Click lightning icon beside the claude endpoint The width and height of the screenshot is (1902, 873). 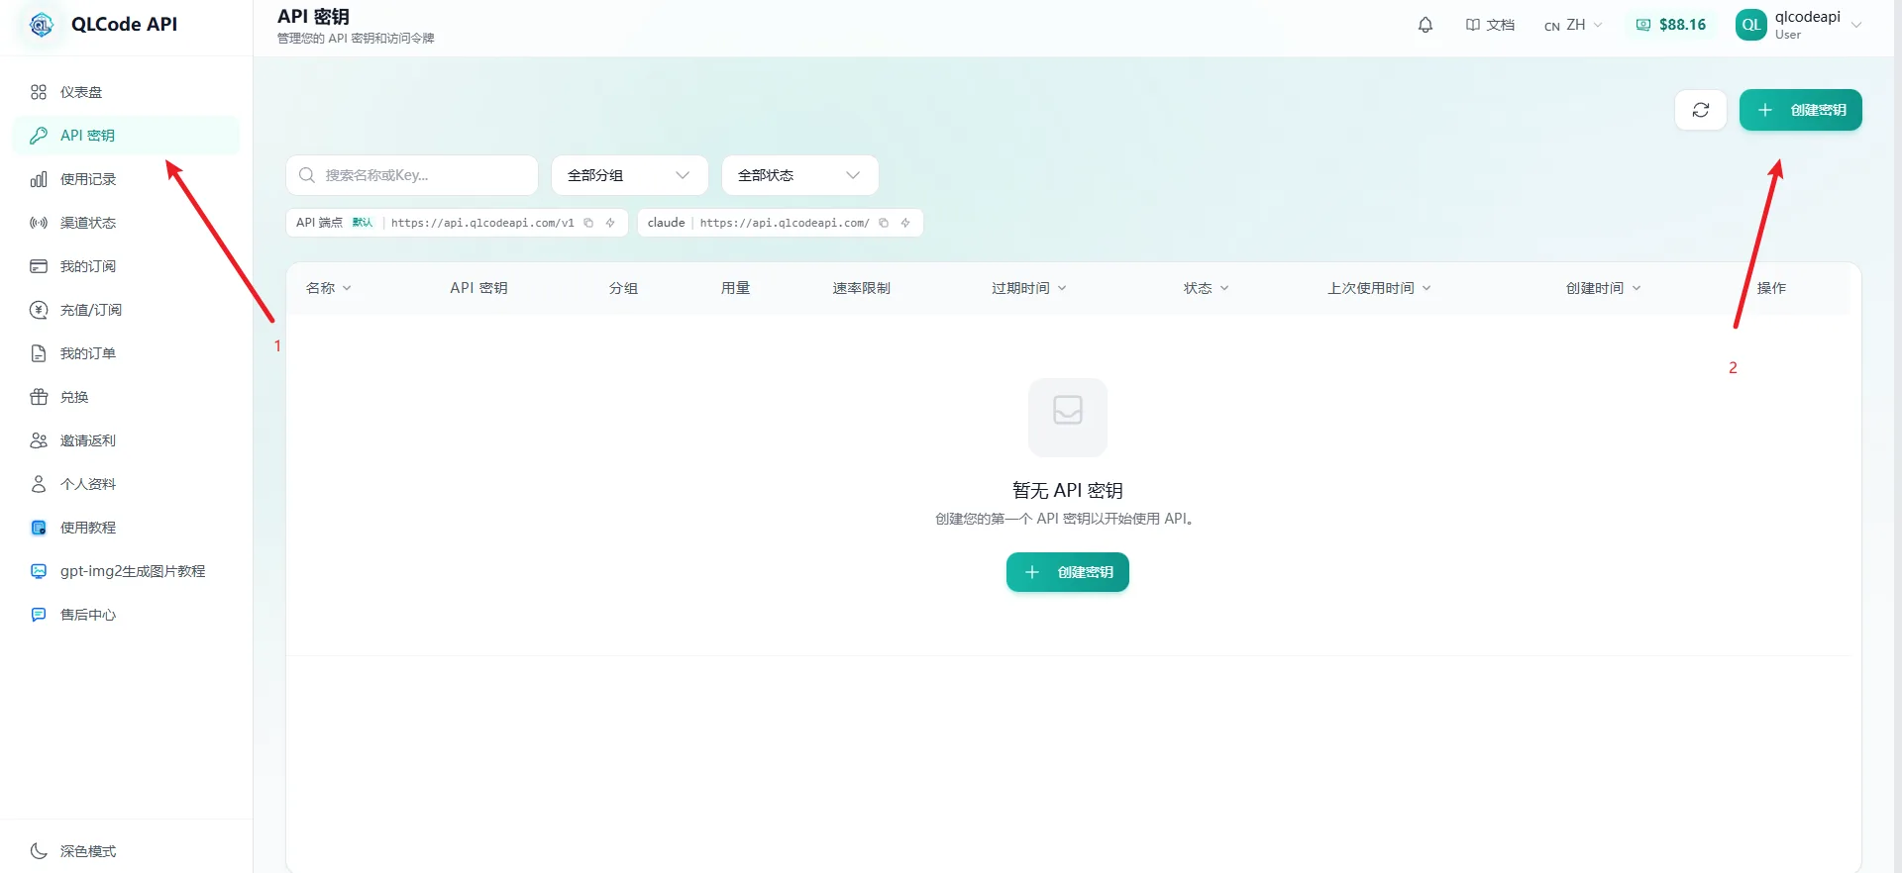905,223
